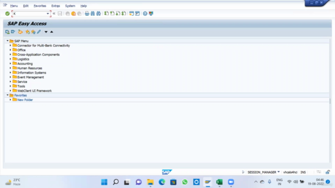
Task: Click the Add to Favorites star icon
Action: 28,32
